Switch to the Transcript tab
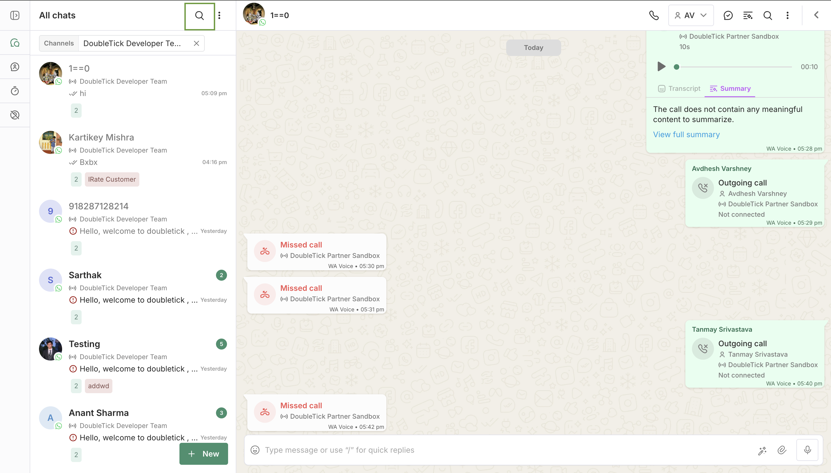This screenshot has height=473, width=831. pyautogui.click(x=679, y=89)
